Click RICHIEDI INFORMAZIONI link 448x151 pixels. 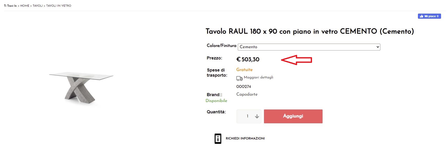(x=245, y=138)
